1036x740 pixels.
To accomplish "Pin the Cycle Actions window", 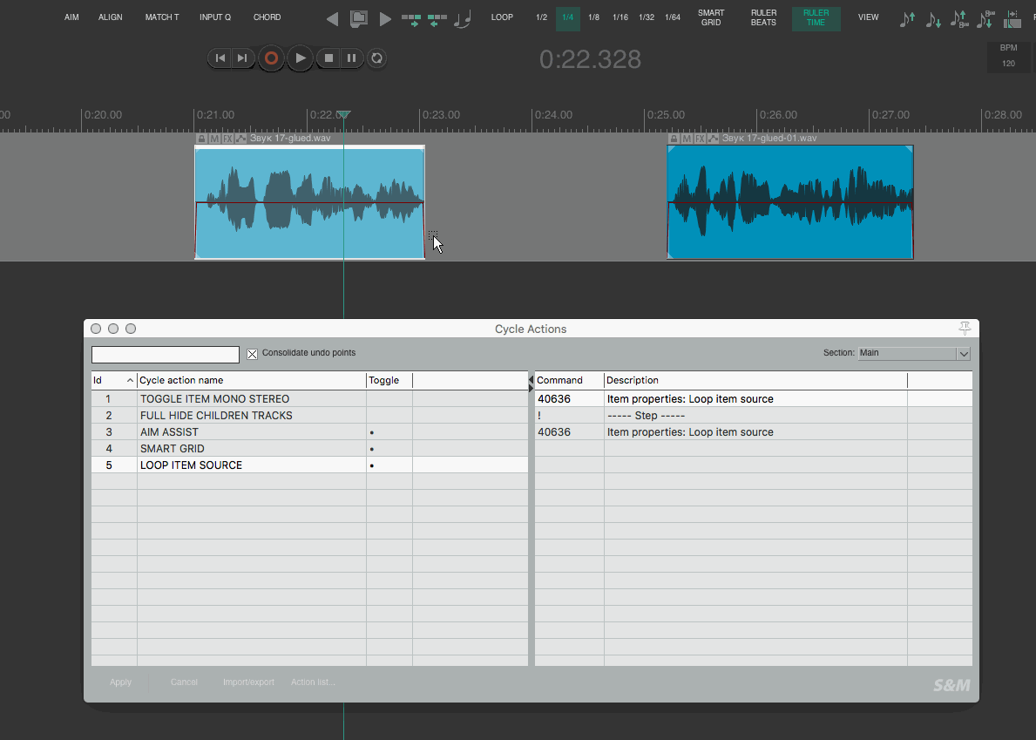I will [965, 329].
